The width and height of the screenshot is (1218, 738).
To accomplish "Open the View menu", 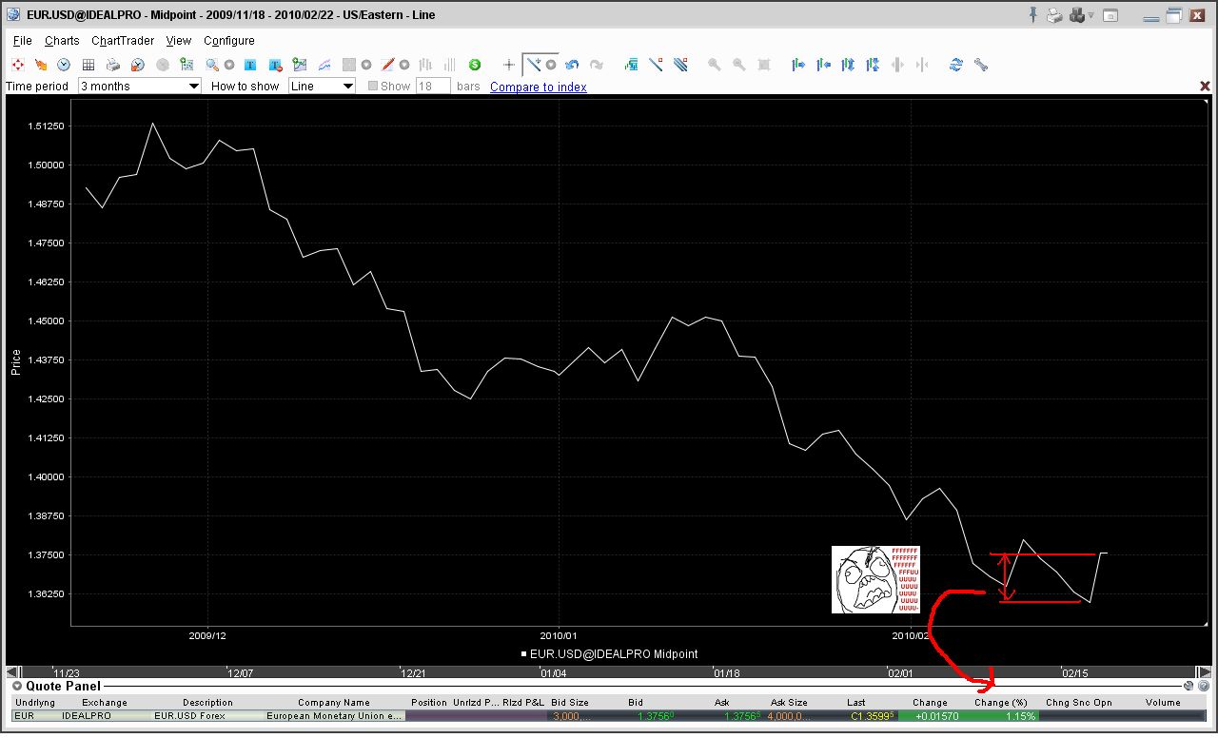I will [179, 41].
